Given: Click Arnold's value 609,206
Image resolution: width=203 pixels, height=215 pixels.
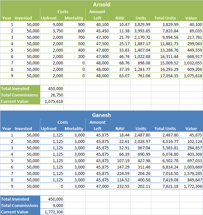Looking at the screenshot, I should [194, 70].
